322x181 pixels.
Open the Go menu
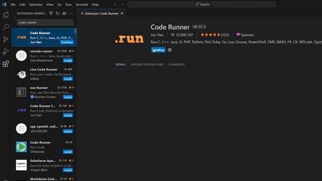[59, 5]
